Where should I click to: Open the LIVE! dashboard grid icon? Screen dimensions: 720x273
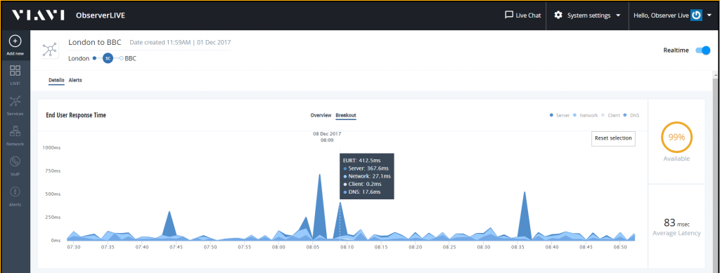[15, 71]
